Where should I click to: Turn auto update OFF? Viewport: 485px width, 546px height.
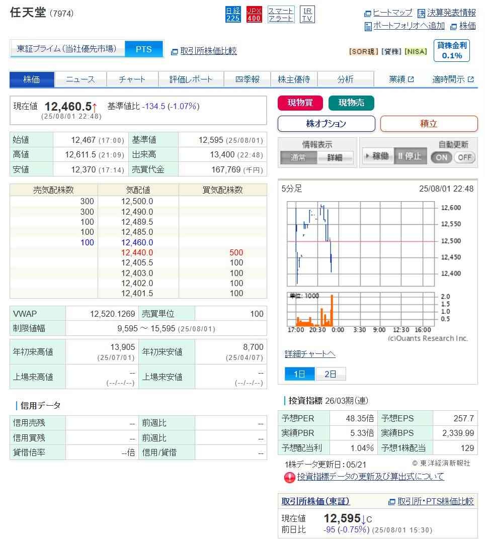tap(464, 157)
